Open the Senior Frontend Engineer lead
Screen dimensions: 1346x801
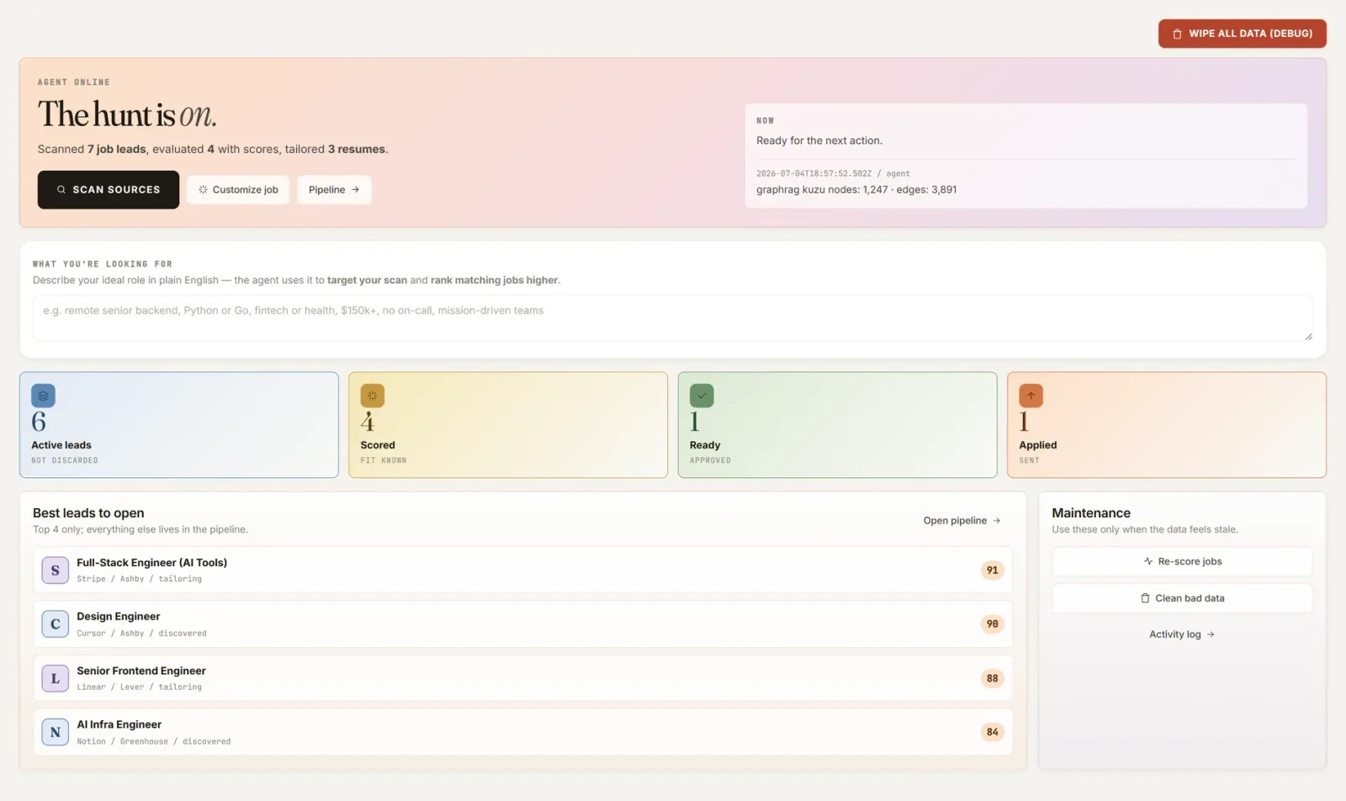522,678
